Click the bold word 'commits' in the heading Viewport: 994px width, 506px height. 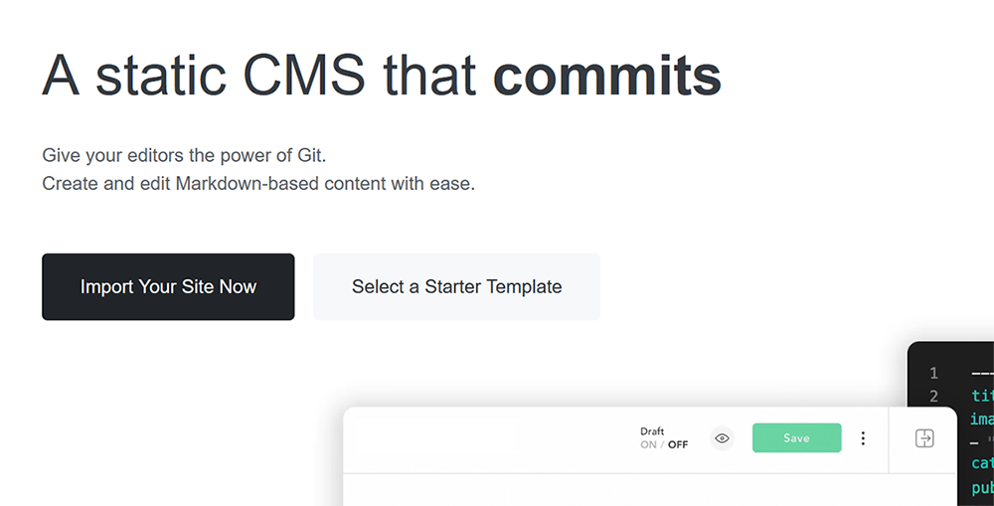(606, 76)
